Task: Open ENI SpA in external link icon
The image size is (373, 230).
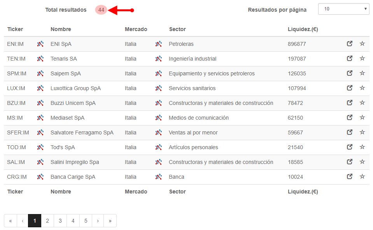Action: [x=349, y=44]
